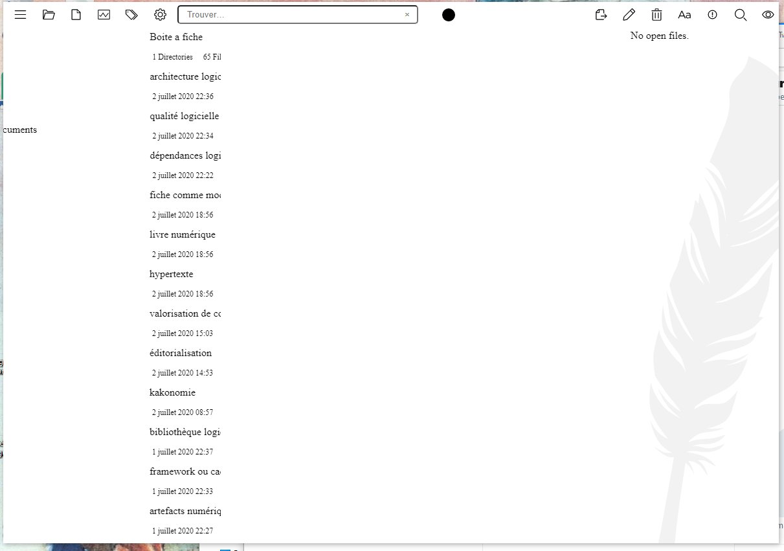
Task: Click the black circle pomodoro icon
Action: [449, 15]
